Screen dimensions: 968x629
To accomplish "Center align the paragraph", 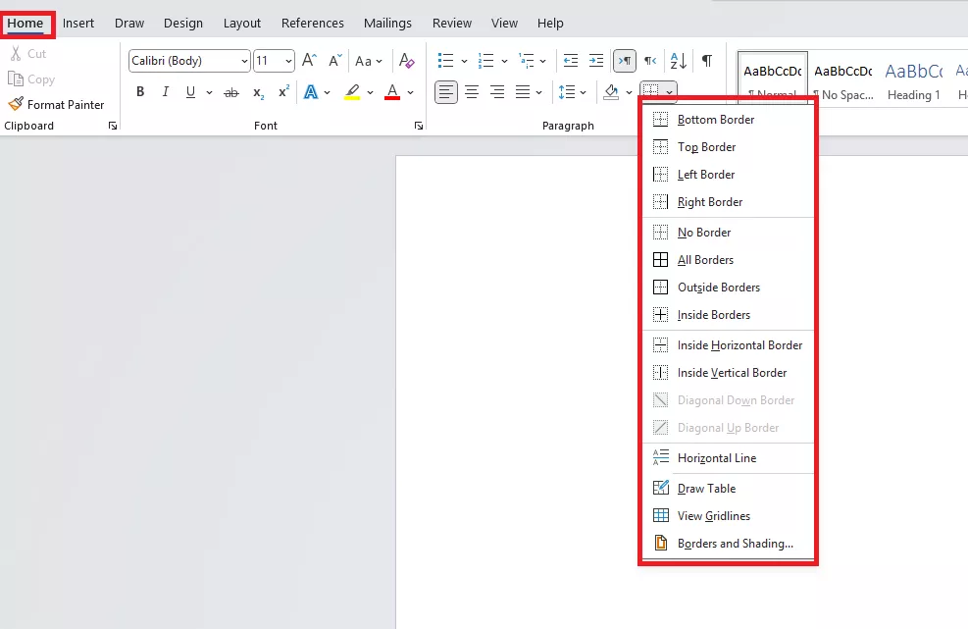I will 472,92.
